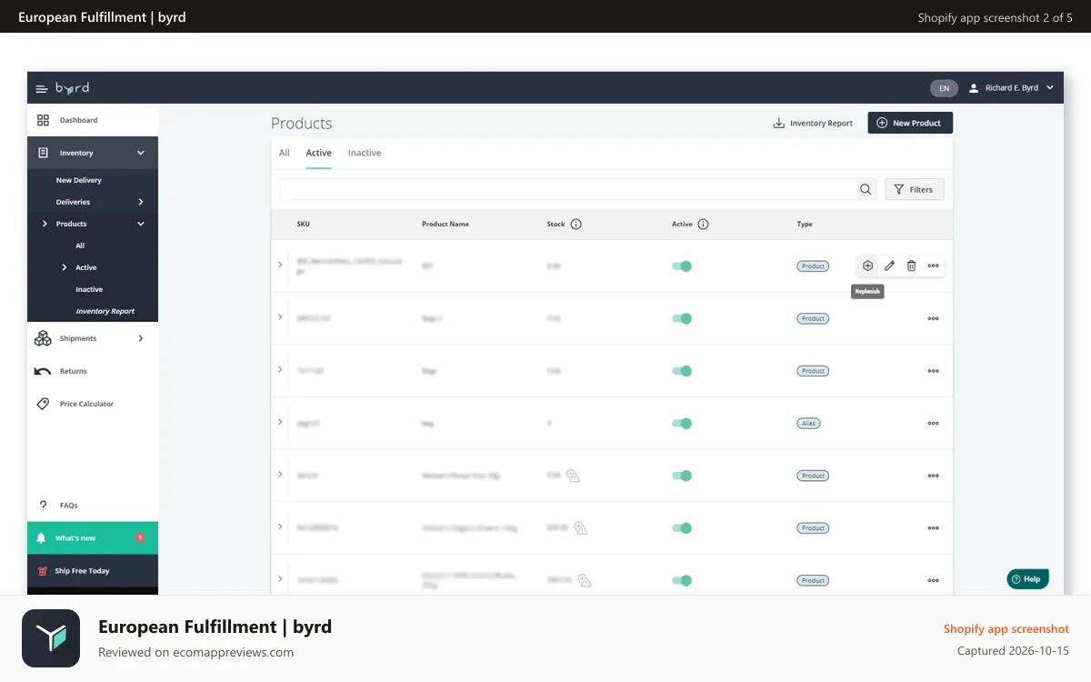Click the trash delete icon in first row
Viewport: 1091px width, 682px height.
click(911, 266)
